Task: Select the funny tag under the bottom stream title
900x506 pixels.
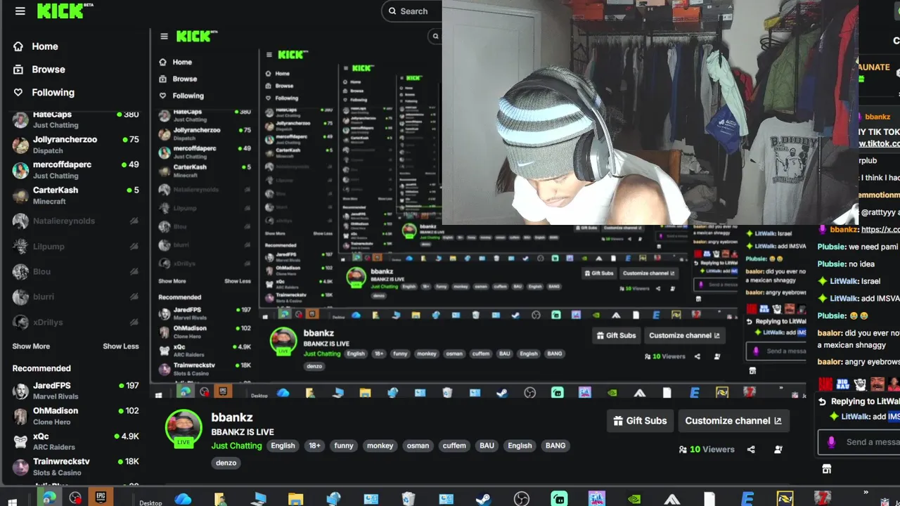Action: click(344, 446)
